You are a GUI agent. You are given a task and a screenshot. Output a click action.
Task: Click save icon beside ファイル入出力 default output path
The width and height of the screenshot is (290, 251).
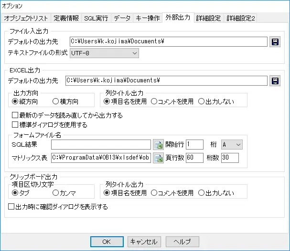point(275,41)
